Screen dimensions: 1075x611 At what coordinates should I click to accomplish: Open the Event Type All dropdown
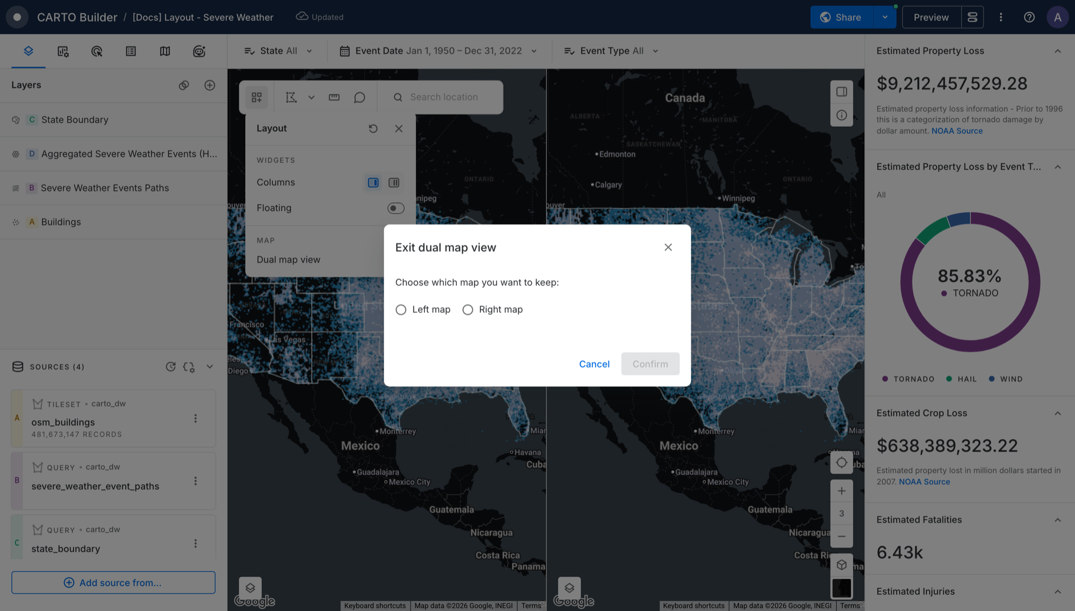(612, 51)
